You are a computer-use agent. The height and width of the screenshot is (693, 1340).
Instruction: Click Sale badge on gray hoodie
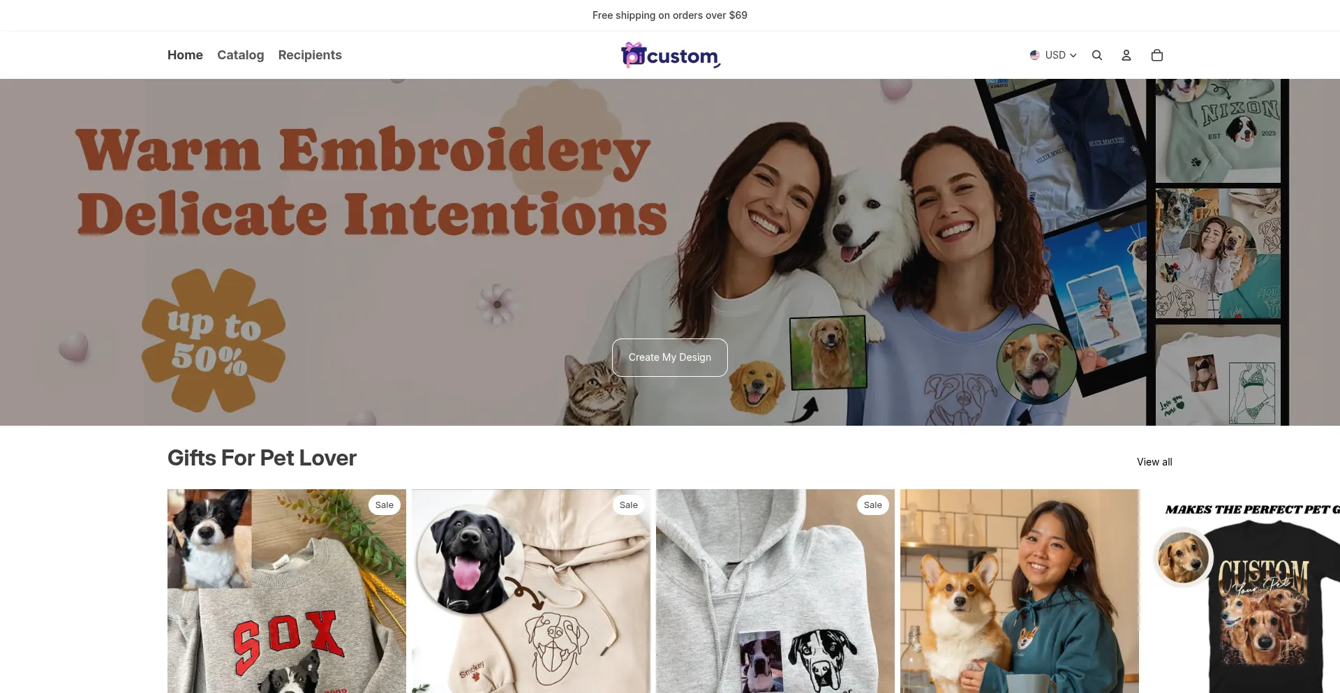point(873,505)
